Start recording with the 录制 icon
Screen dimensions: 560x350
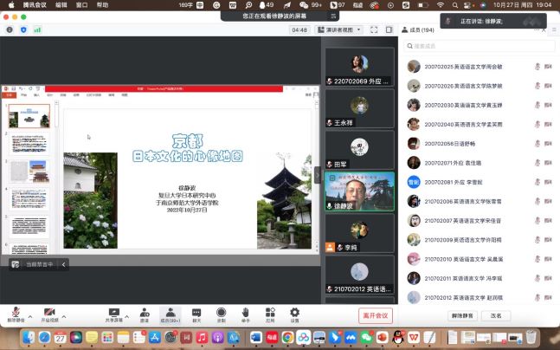coord(221,312)
